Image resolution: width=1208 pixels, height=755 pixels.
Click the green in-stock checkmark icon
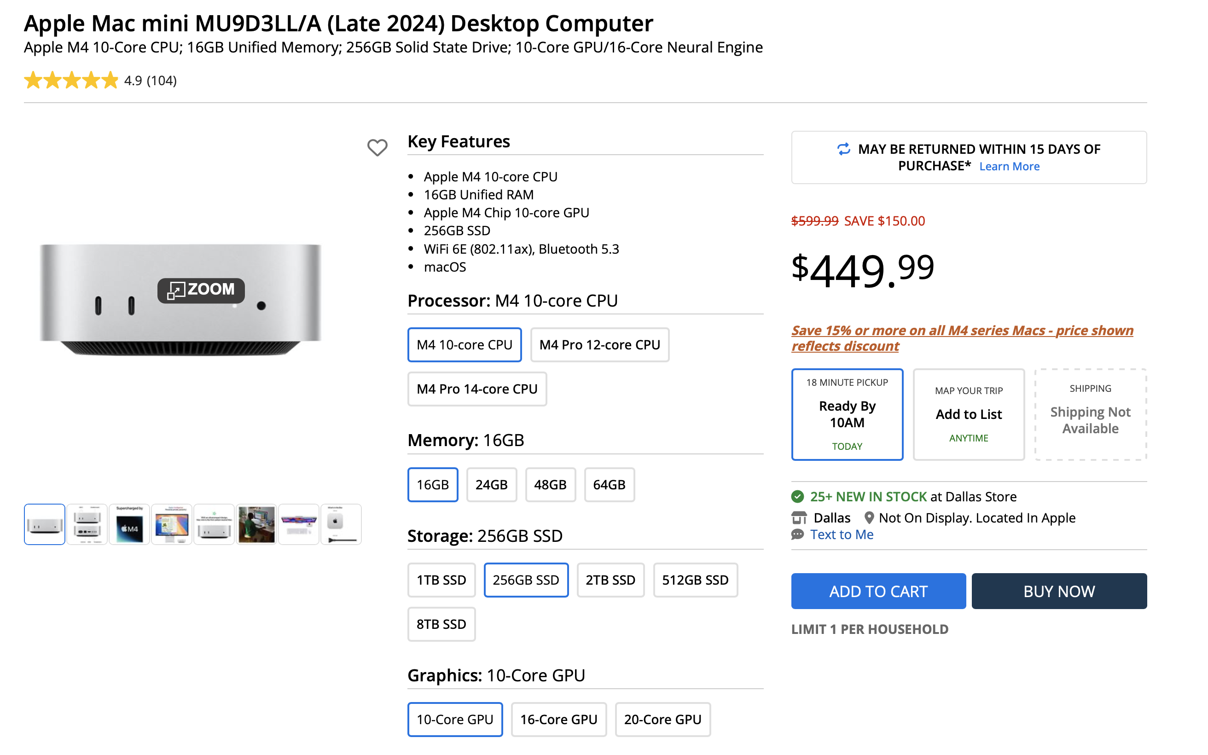[x=797, y=496]
